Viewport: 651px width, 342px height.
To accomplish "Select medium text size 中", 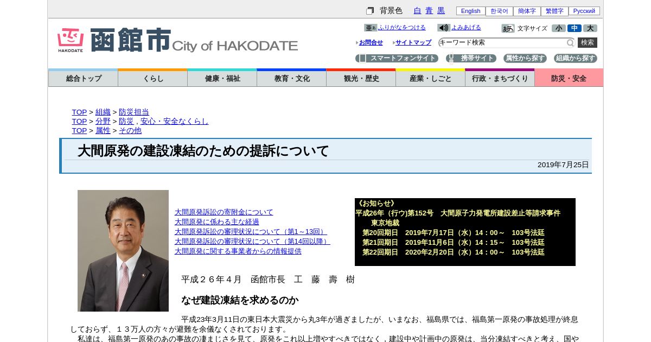I will [575, 28].
